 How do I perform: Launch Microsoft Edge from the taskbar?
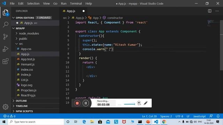(84, 122)
